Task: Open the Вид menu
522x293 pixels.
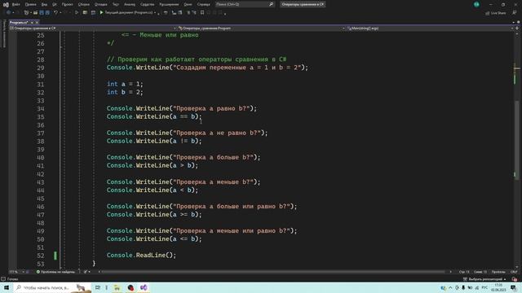Action: coord(44,4)
